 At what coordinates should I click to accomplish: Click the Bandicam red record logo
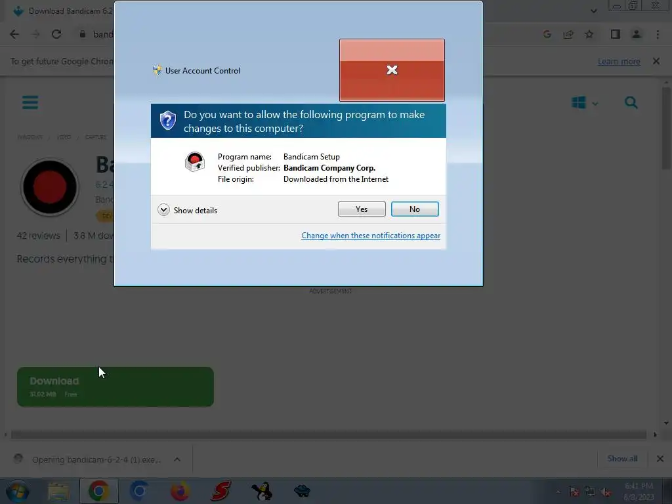pyautogui.click(x=50, y=187)
